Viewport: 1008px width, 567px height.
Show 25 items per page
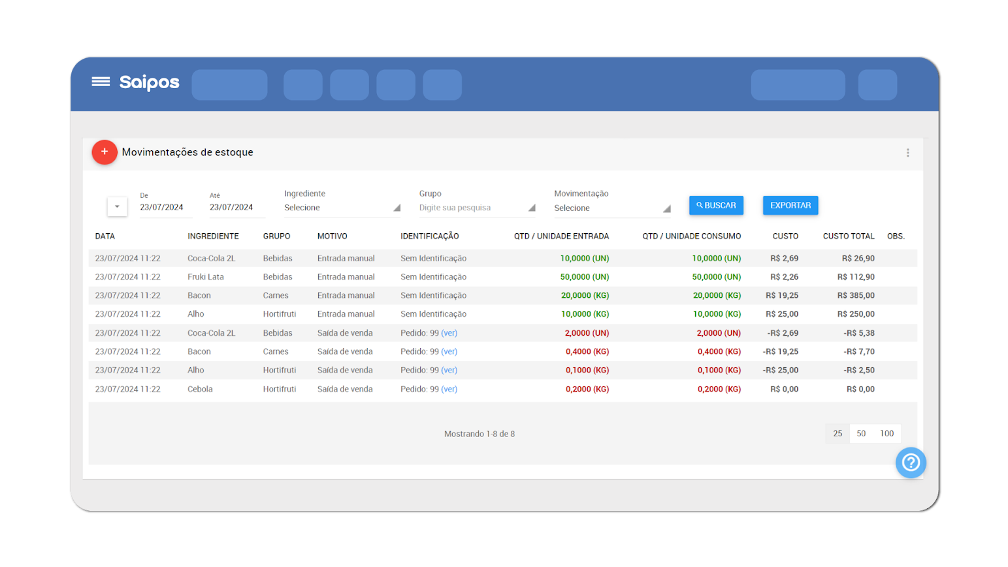[837, 433]
